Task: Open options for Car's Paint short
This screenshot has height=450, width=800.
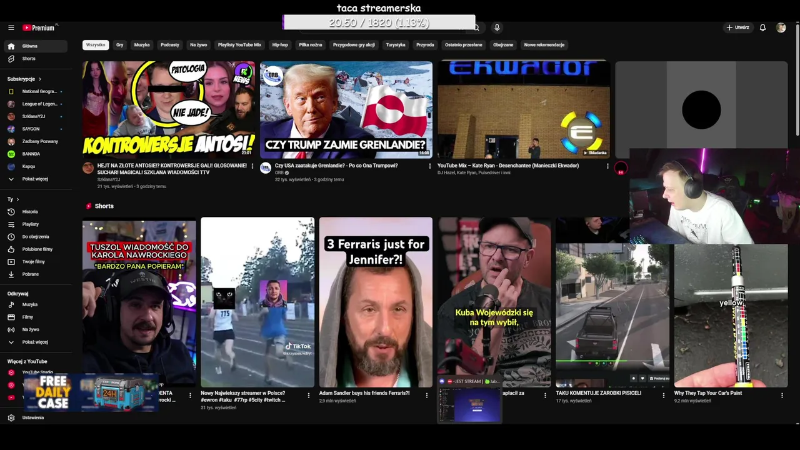Action: 782,395
